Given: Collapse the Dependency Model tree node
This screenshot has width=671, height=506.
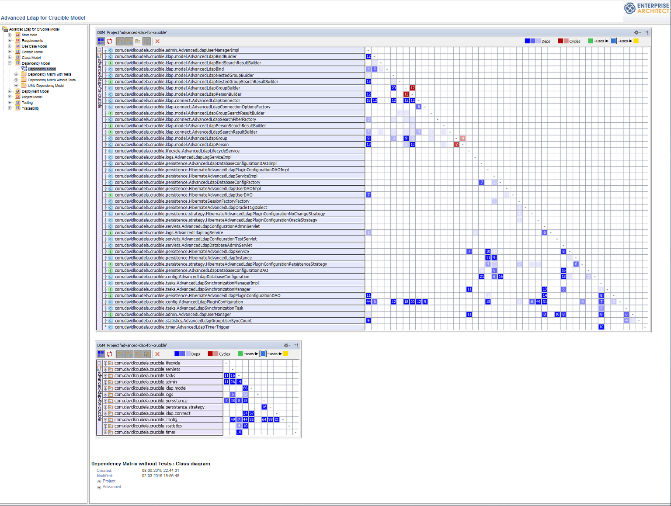Looking at the screenshot, I should point(10,63).
